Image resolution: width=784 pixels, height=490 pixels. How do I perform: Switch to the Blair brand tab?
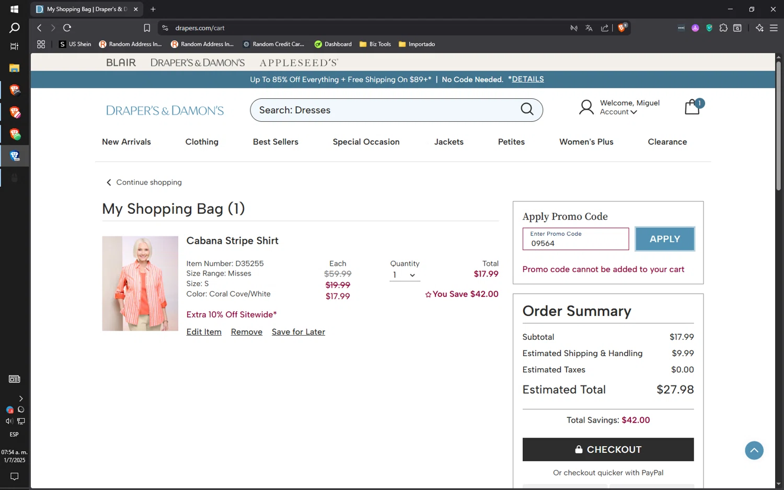click(121, 63)
